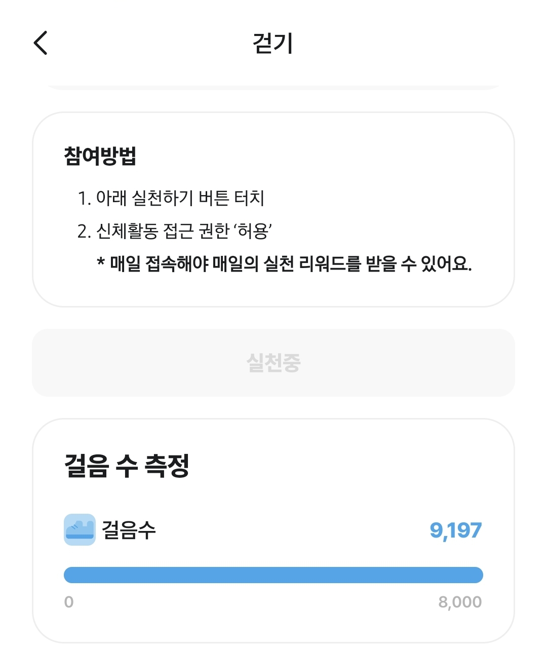Viewport: 547px width, 648px height.
Task: Click the 걸음수 label beside shoe icon
Action: (x=129, y=530)
